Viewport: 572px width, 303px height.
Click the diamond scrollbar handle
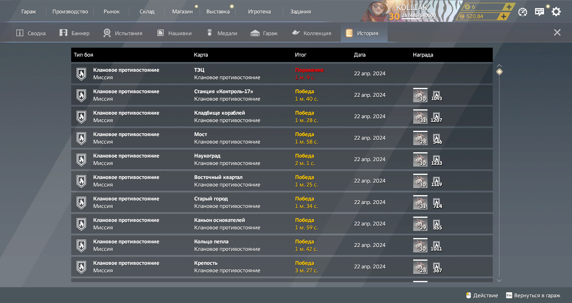499,72
